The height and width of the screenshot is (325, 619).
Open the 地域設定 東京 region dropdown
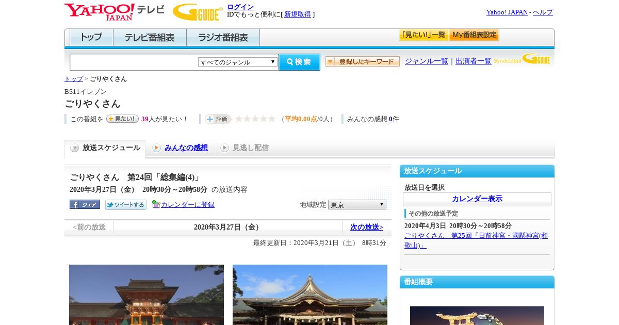[x=357, y=205]
